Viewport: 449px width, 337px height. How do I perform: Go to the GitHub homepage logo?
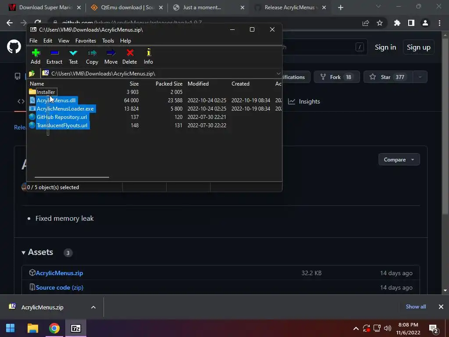click(14, 47)
